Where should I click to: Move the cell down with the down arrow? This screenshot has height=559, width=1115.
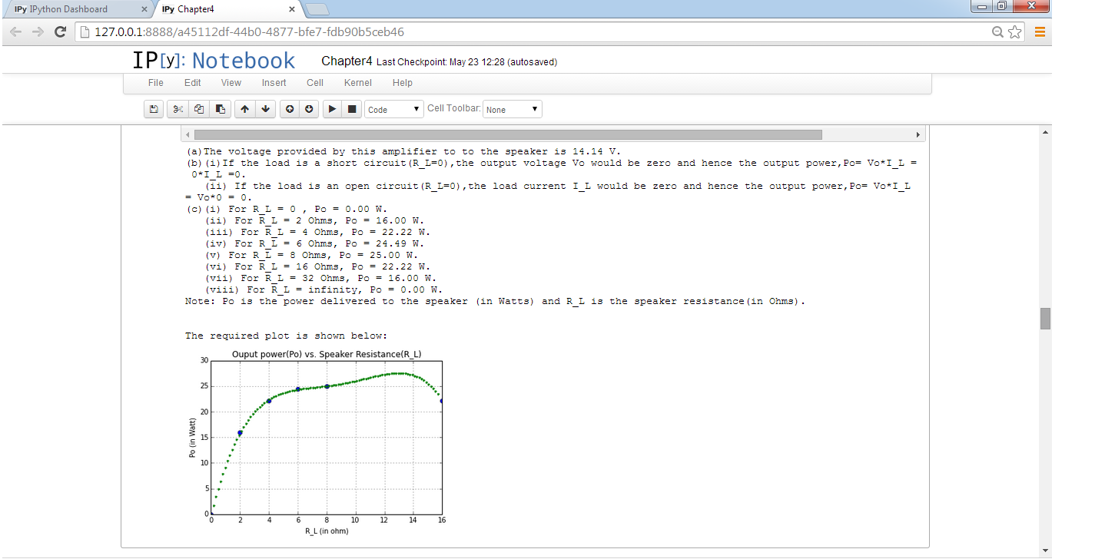pos(265,110)
